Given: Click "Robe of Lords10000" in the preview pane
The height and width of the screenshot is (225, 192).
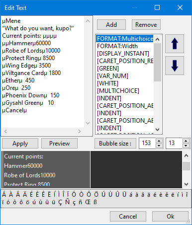Looking at the screenshot, I should (x=30, y=175).
